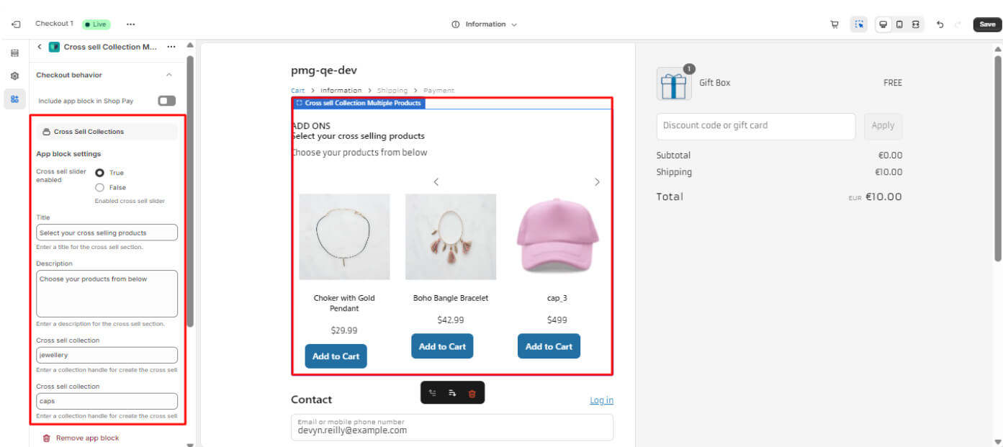Viewport: 1003px width, 447px height.
Task: Click the Save button
Action: (x=986, y=24)
